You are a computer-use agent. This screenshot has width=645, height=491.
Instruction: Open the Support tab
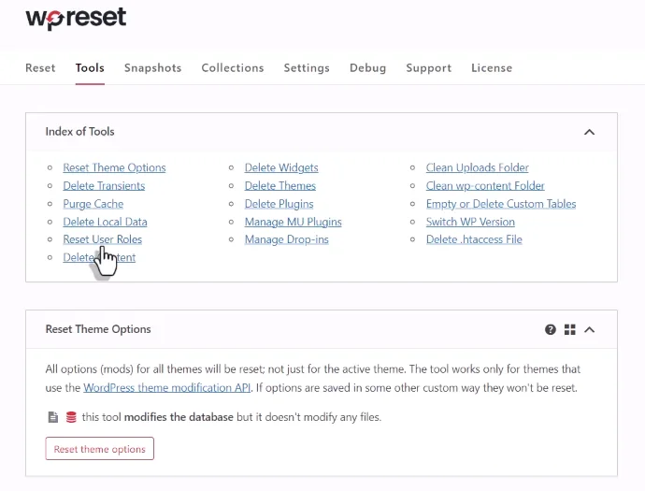pos(429,68)
